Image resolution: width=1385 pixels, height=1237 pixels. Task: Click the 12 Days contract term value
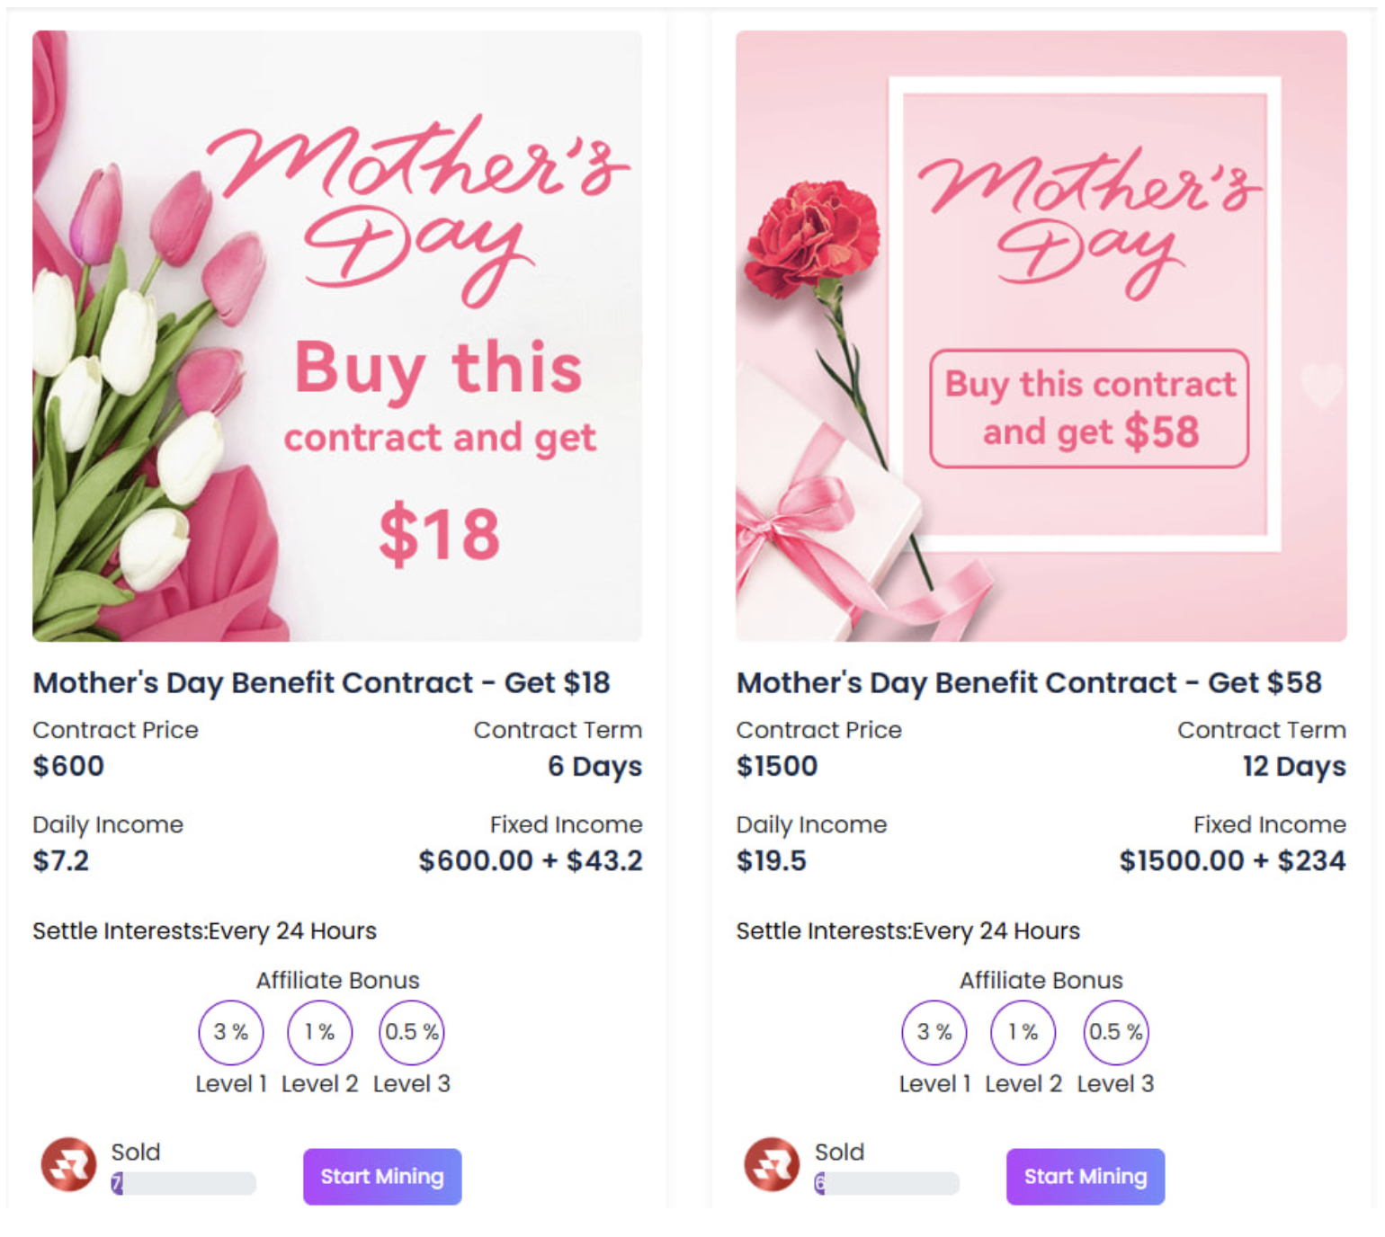1294,767
